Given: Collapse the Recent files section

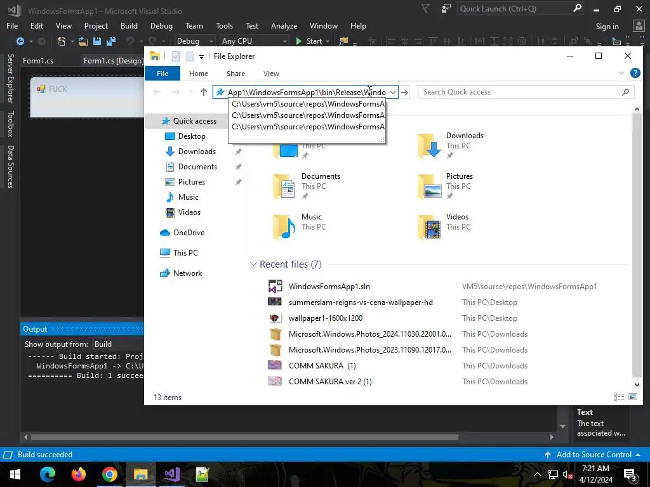Looking at the screenshot, I should 253,264.
